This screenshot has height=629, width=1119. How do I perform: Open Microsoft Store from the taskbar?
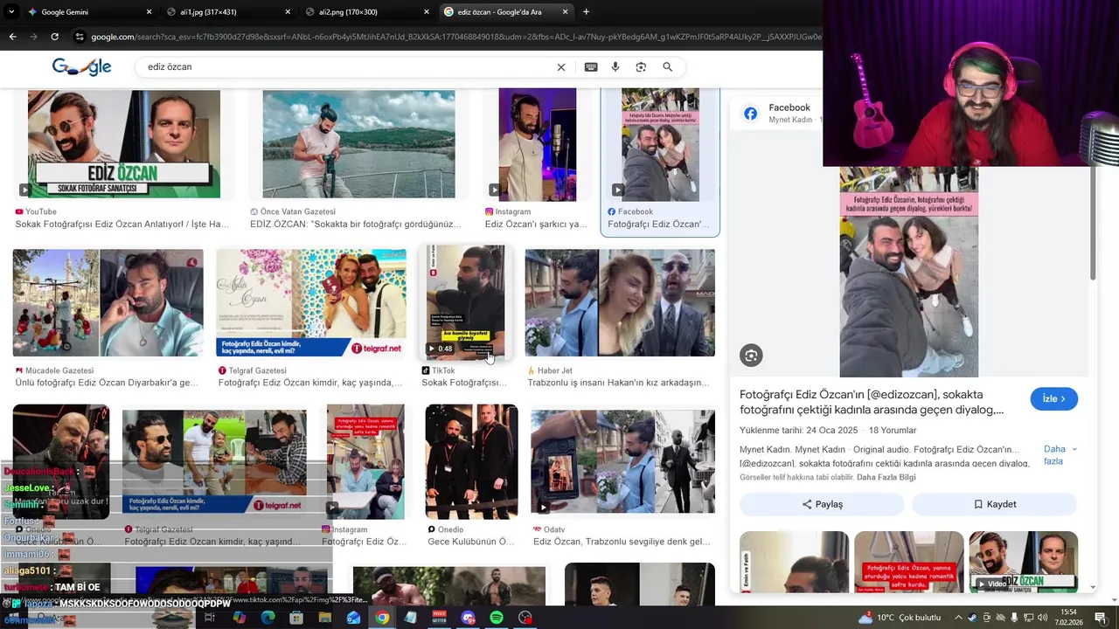pyautogui.click(x=296, y=618)
